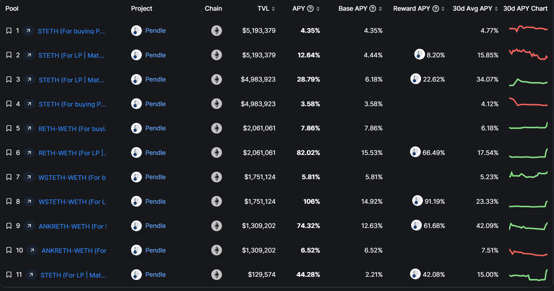The width and height of the screenshot is (554, 291).
Task: Open external link arrow for row 4
Action: pyautogui.click(x=29, y=104)
